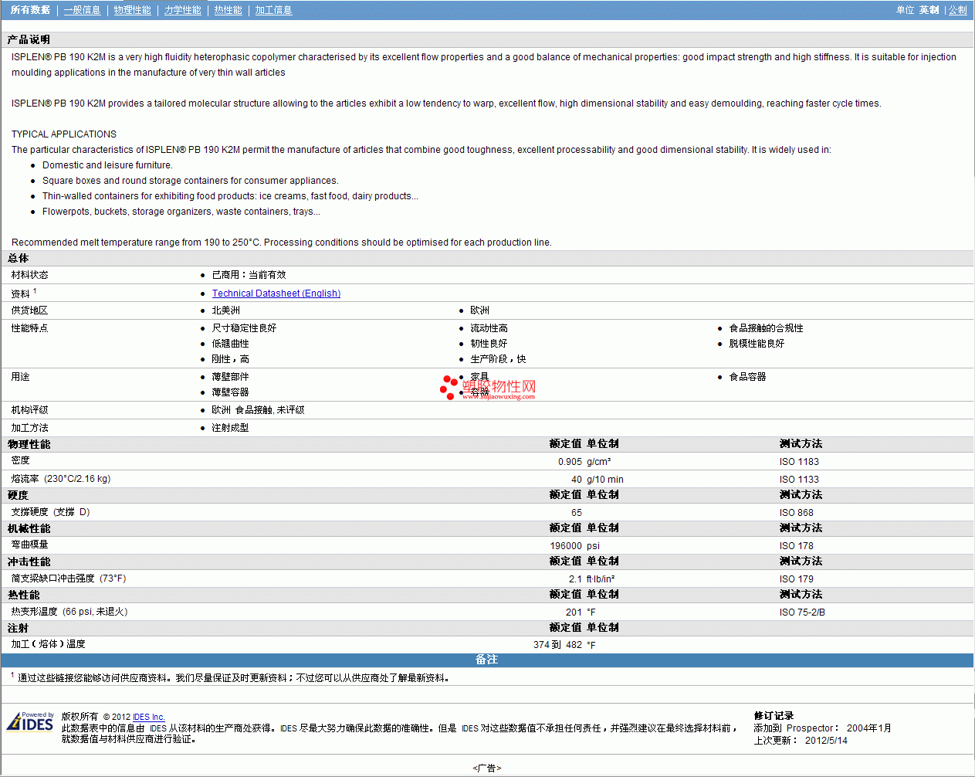Click the www.sujiaowuxing.com watermark text

point(499,396)
